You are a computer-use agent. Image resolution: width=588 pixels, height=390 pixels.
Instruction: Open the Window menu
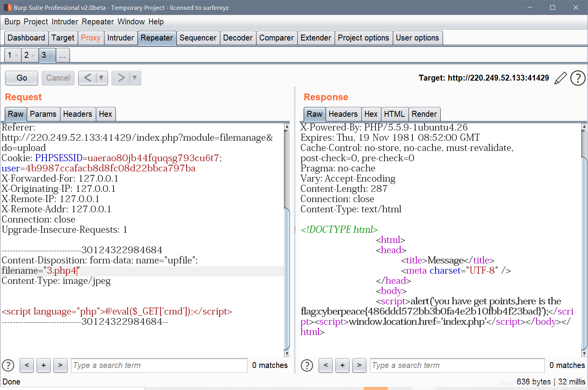coord(131,22)
